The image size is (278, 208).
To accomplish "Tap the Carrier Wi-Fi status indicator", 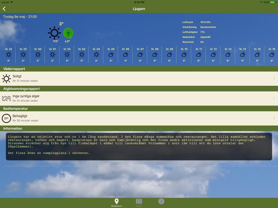I will (x=7, y=2).
